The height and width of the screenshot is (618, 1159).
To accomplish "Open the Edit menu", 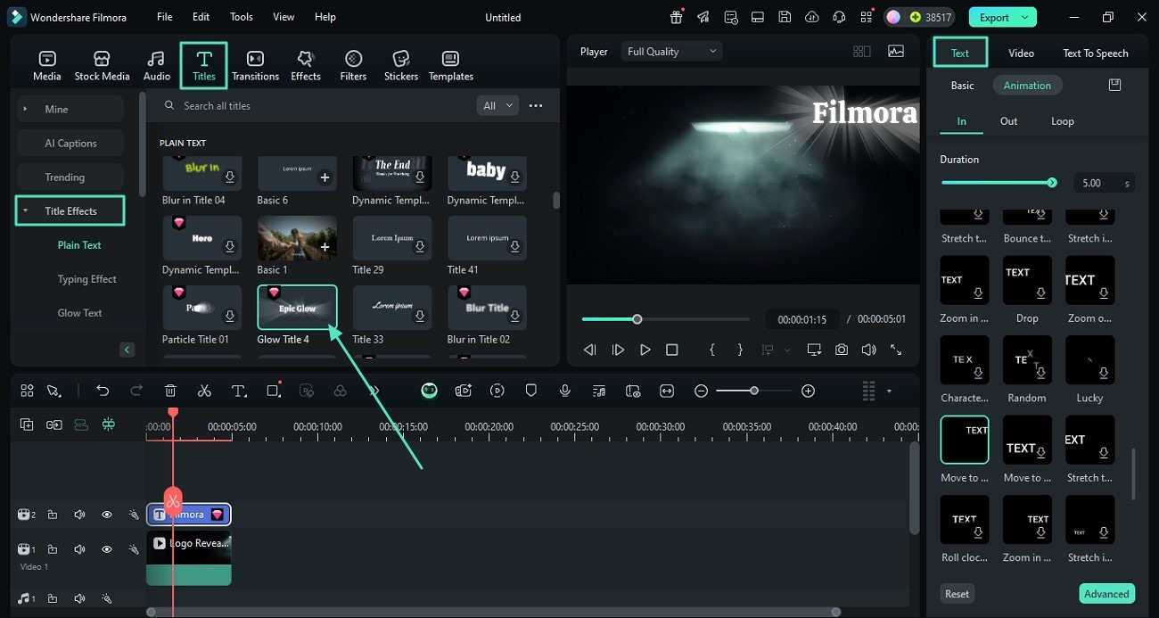I will coord(201,17).
